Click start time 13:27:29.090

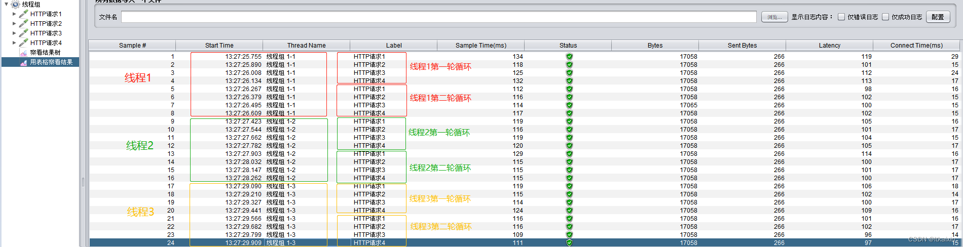[x=243, y=186]
